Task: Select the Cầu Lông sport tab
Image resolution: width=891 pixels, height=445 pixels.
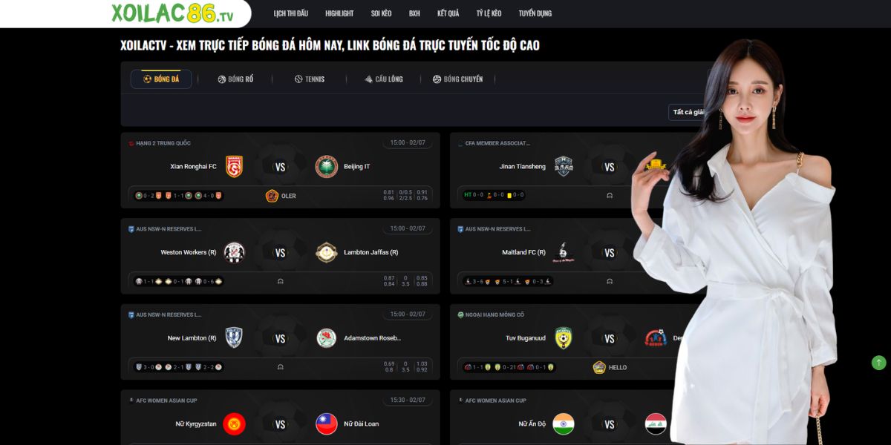Action: 384,79
